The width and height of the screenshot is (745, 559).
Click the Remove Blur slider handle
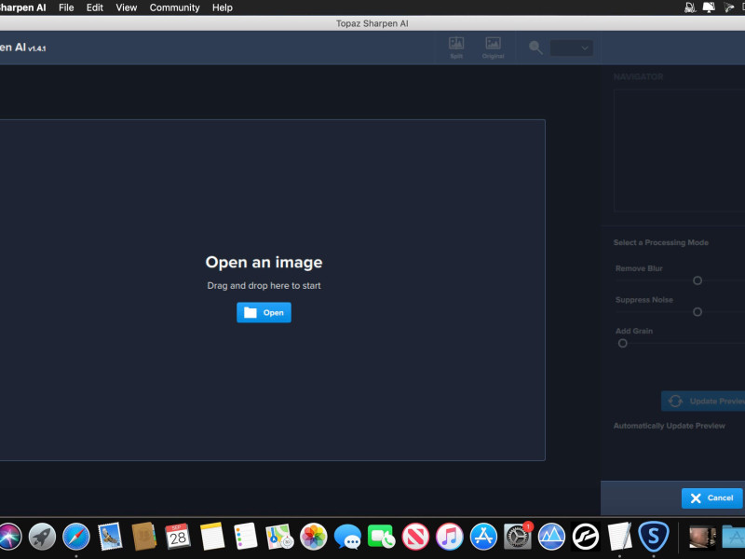click(x=697, y=280)
